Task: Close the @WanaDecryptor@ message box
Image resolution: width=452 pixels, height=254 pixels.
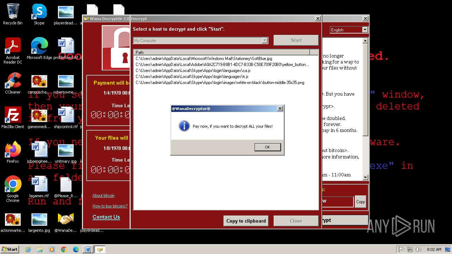Action: (280, 109)
